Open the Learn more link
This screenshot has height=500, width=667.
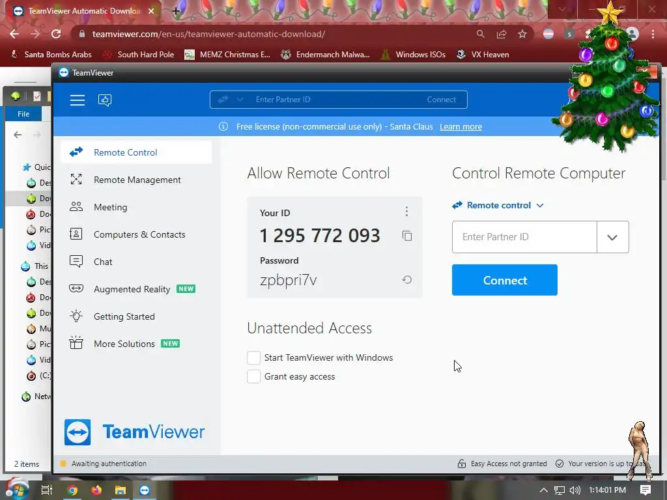(461, 127)
